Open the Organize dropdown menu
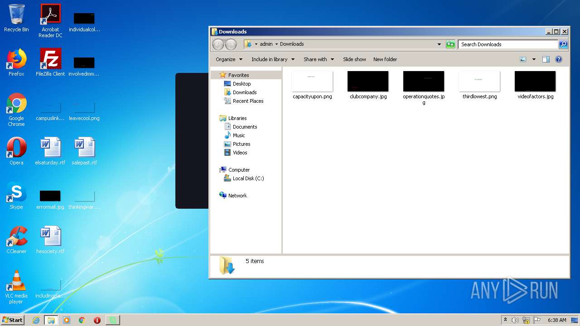The image size is (580, 326). [229, 59]
